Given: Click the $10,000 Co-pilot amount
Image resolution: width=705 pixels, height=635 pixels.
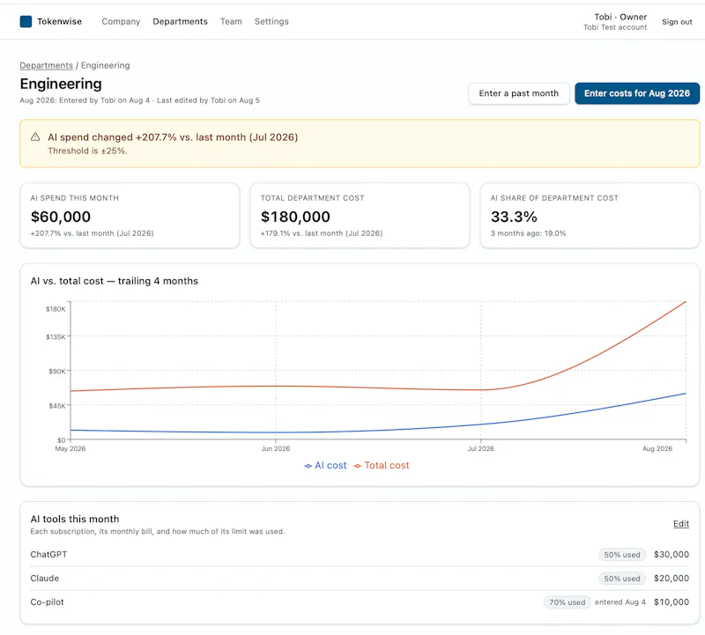Looking at the screenshot, I should click(x=672, y=602).
